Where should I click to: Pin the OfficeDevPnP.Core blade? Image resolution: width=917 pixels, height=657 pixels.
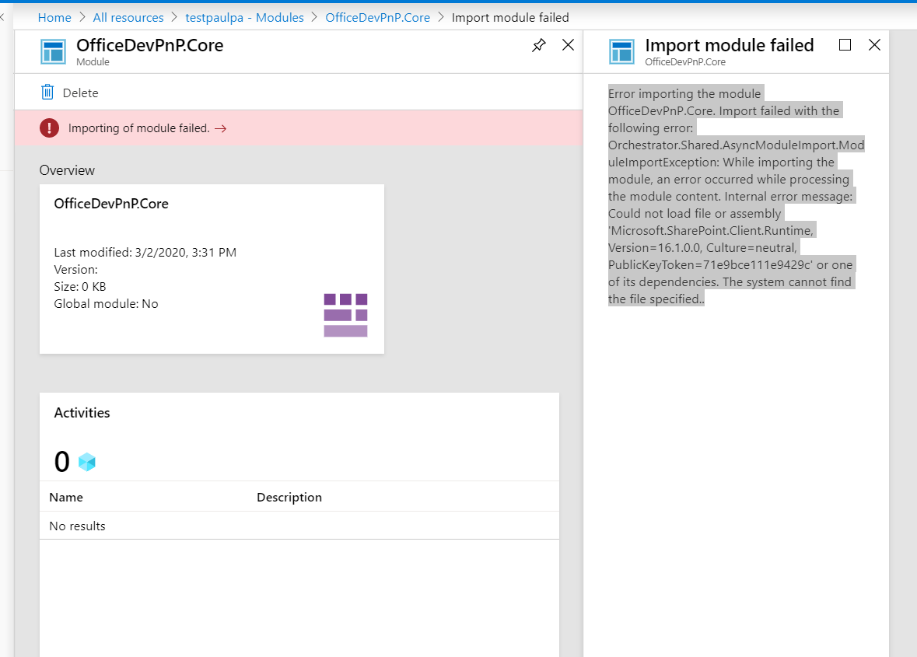[538, 45]
